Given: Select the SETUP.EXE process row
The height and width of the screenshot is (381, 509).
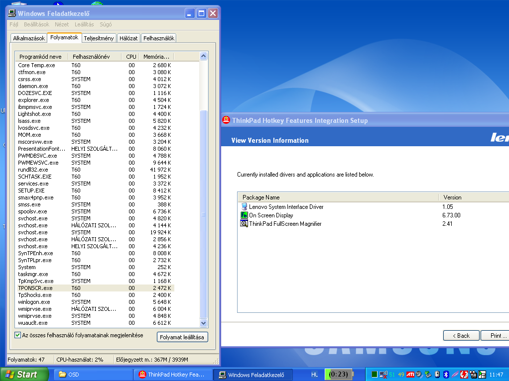Looking at the screenshot, I should [96, 190].
